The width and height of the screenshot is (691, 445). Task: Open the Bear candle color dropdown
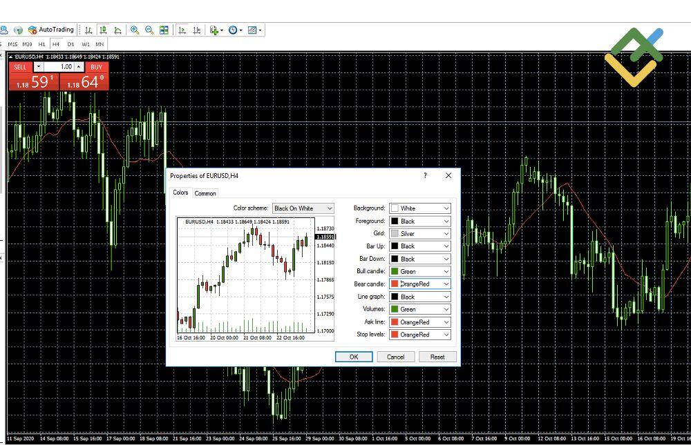(446, 284)
